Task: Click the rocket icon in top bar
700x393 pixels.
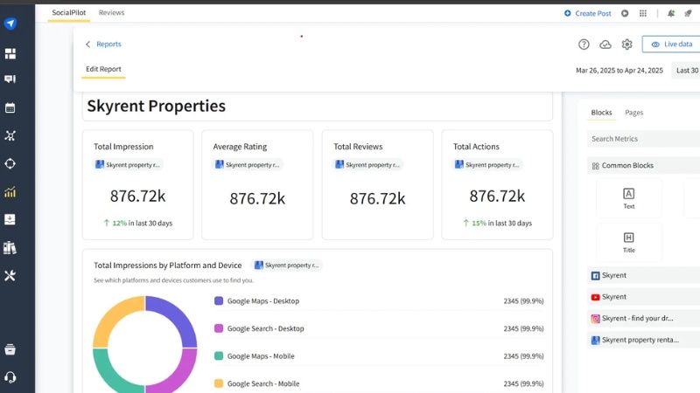Action: (688, 13)
